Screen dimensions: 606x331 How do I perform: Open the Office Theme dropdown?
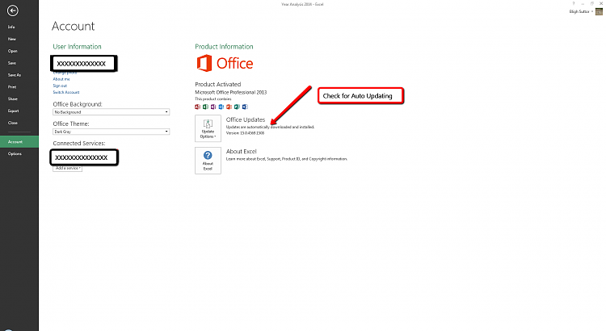coord(111,132)
